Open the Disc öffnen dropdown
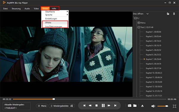This screenshot has height=112, width=179. (147, 14)
